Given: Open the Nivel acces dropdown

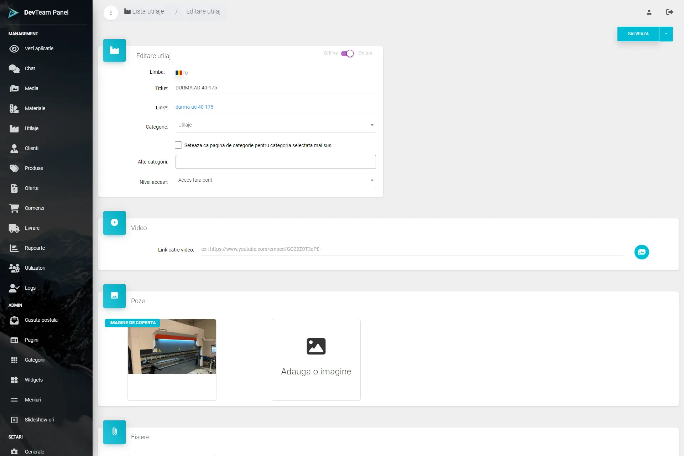Looking at the screenshot, I should click(x=275, y=180).
